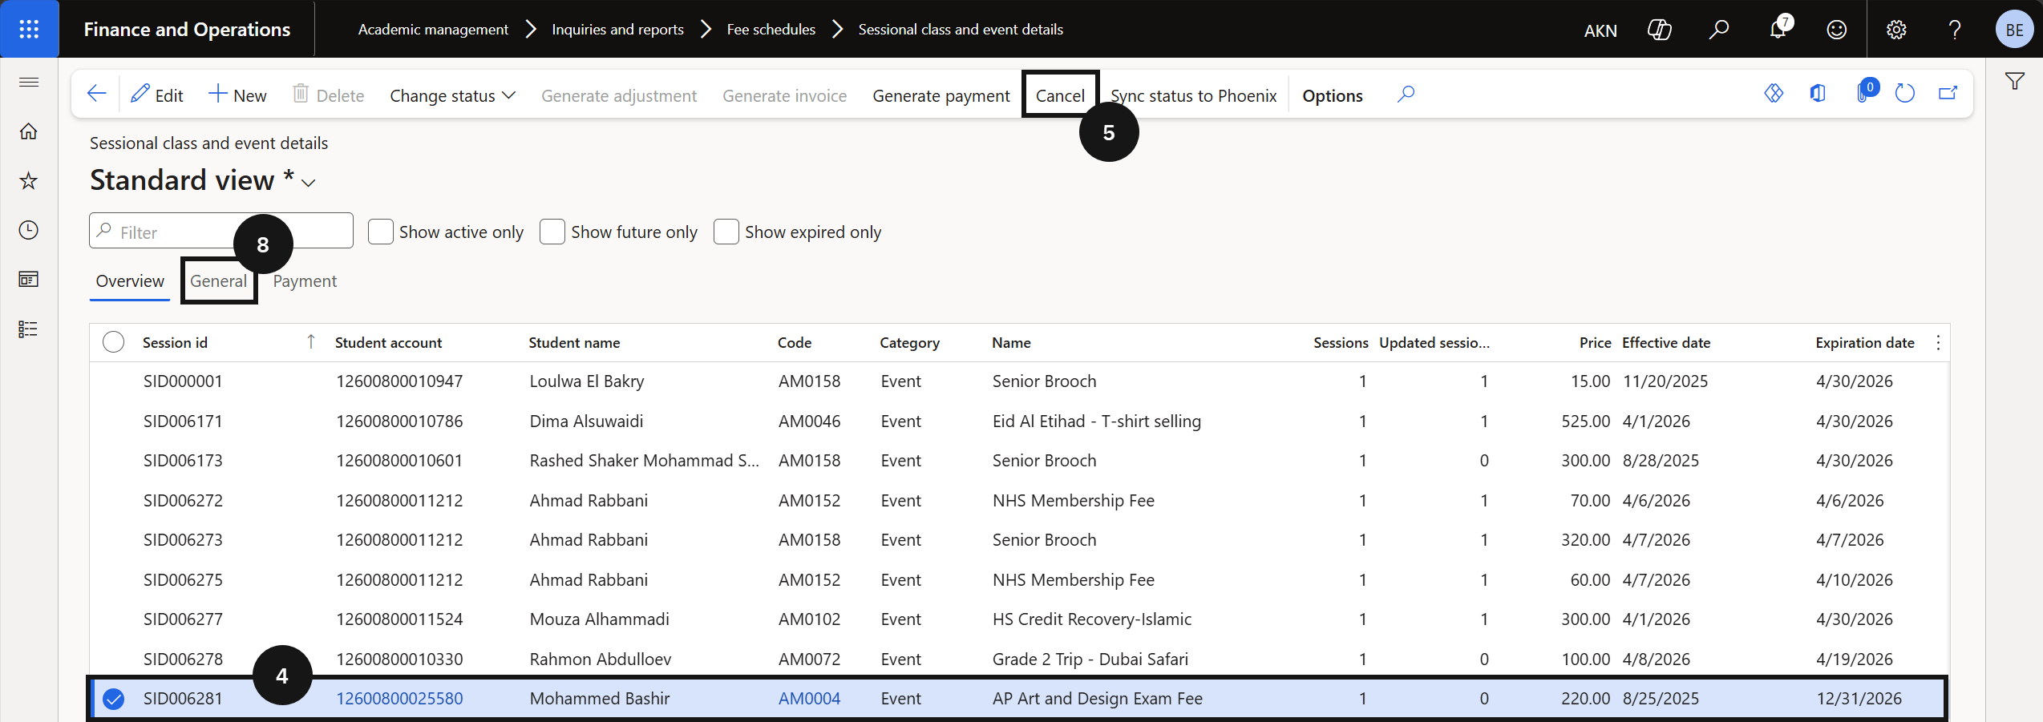2043x722 pixels.
Task: Open Modules list icon in the sidebar
Action: pos(29,329)
